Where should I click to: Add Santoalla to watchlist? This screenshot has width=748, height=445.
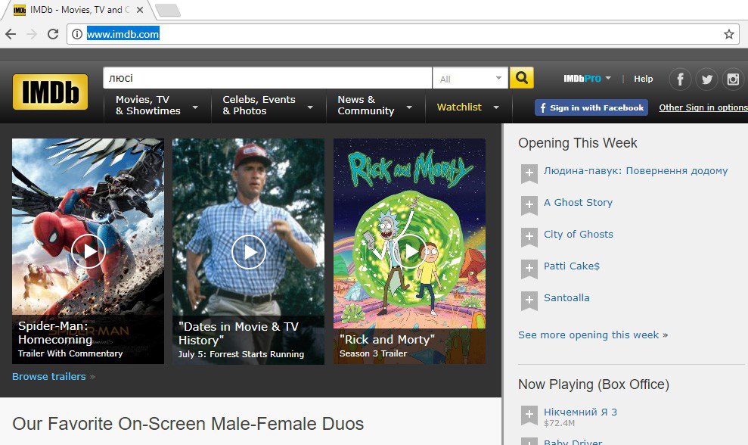click(529, 301)
